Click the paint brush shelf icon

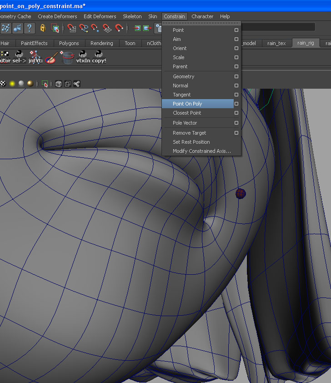click(51, 57)
